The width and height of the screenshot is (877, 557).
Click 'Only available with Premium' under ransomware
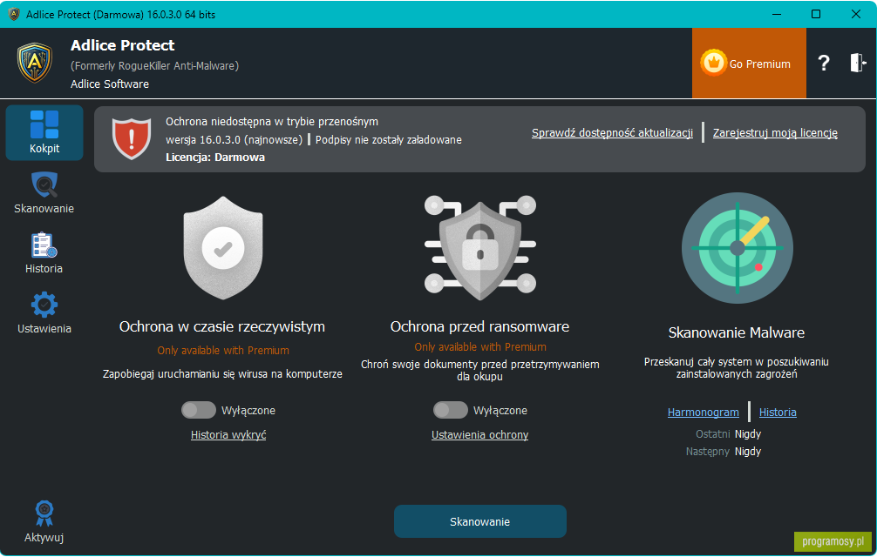(x=479, y=347)
